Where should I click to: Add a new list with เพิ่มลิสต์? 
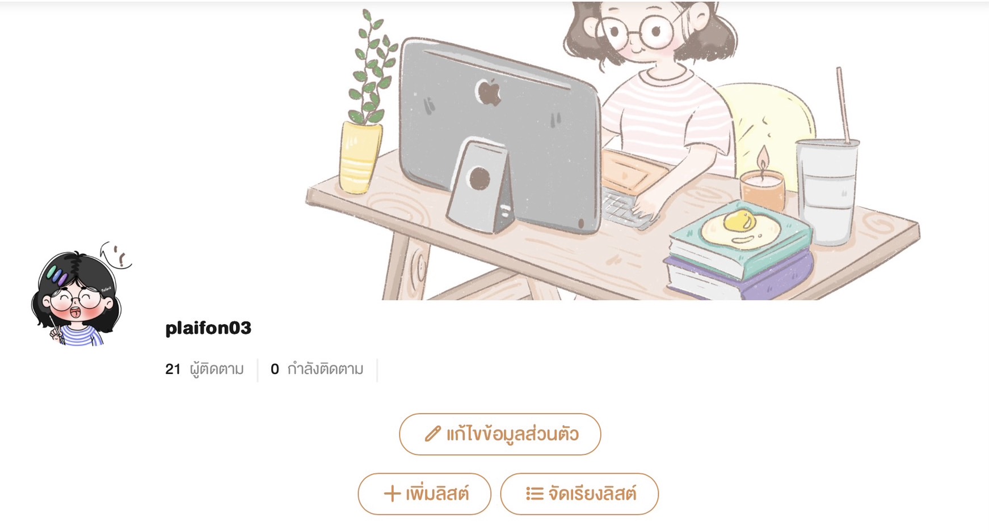(x=424, y=494)
